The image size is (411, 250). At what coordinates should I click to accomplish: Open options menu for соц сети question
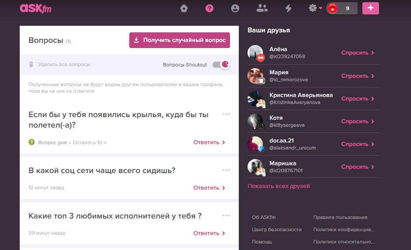(x=226, y=170)
